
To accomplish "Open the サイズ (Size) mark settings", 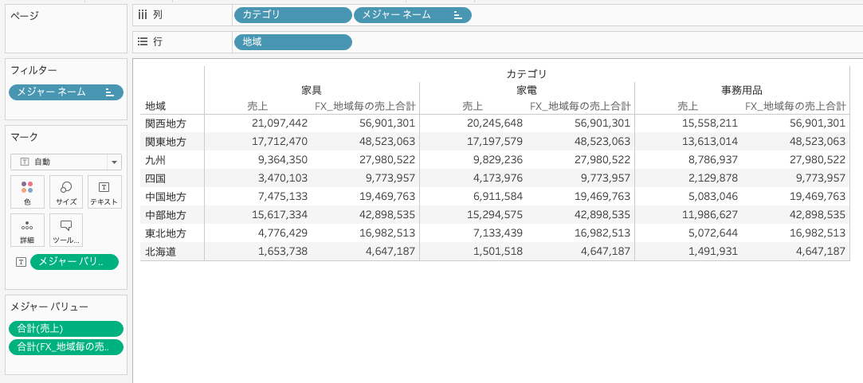I will coord(66,192).
